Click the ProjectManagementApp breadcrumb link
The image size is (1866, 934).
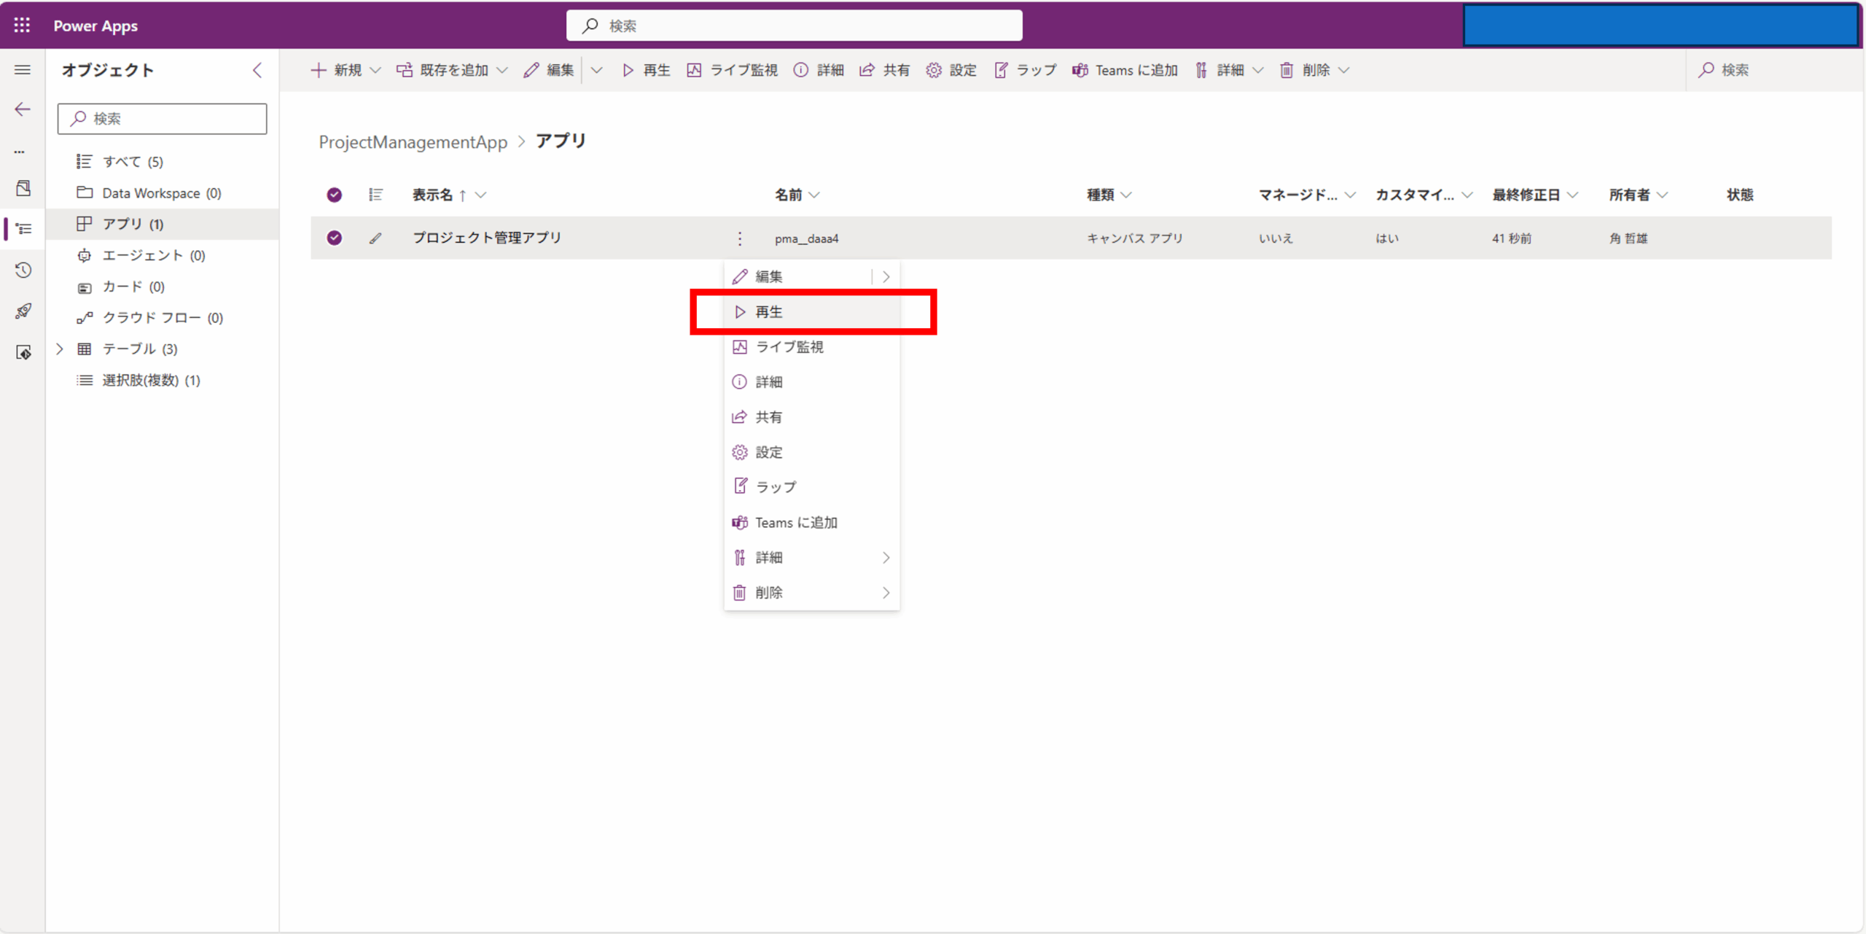413,141
